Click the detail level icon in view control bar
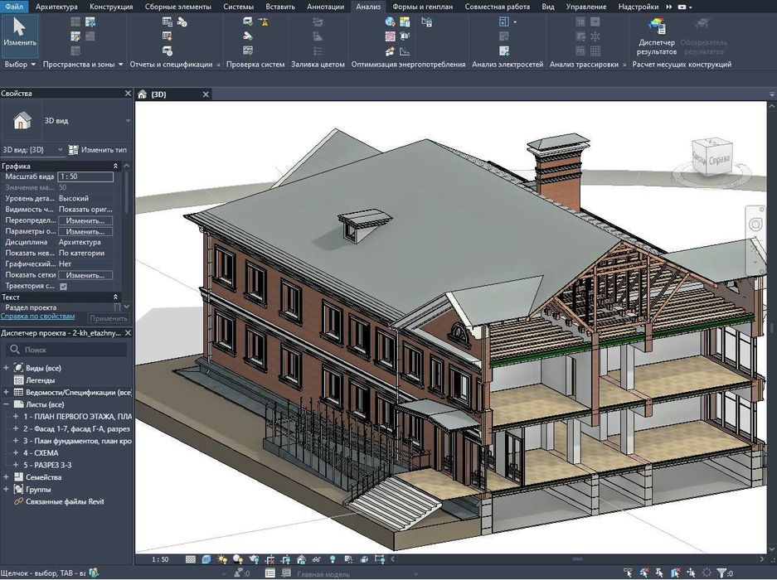This screenshot has width=777, height=580. coord(191,559)
